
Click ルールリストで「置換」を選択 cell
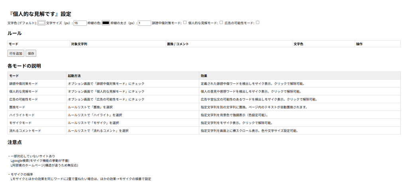click(132, 107)
